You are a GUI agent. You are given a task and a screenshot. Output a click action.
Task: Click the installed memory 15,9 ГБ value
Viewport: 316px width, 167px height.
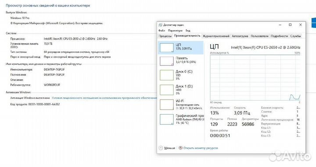48,44
